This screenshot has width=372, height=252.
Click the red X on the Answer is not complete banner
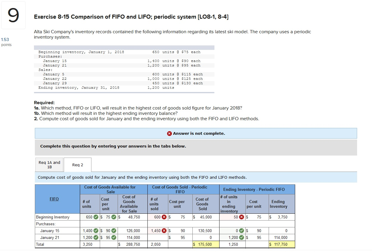point(169,133)
